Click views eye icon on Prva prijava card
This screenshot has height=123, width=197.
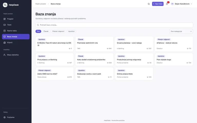point(68,63)
